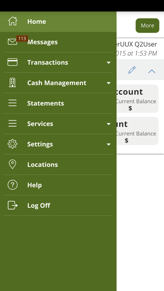This screenshot has width=164, height=291.
Task: Open the second account card
Action: [x=138, y=131]
